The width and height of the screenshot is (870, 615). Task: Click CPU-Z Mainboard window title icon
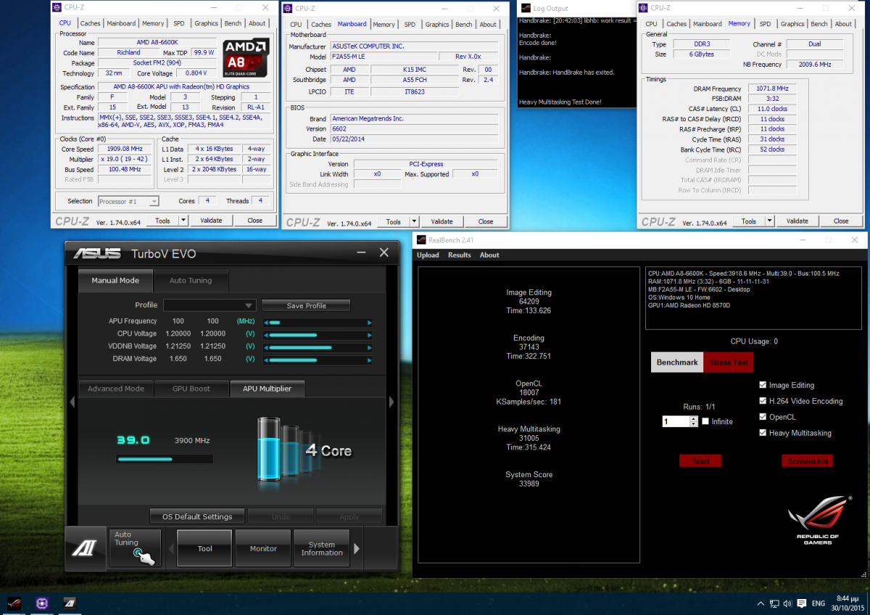click(x=287, y=8)
